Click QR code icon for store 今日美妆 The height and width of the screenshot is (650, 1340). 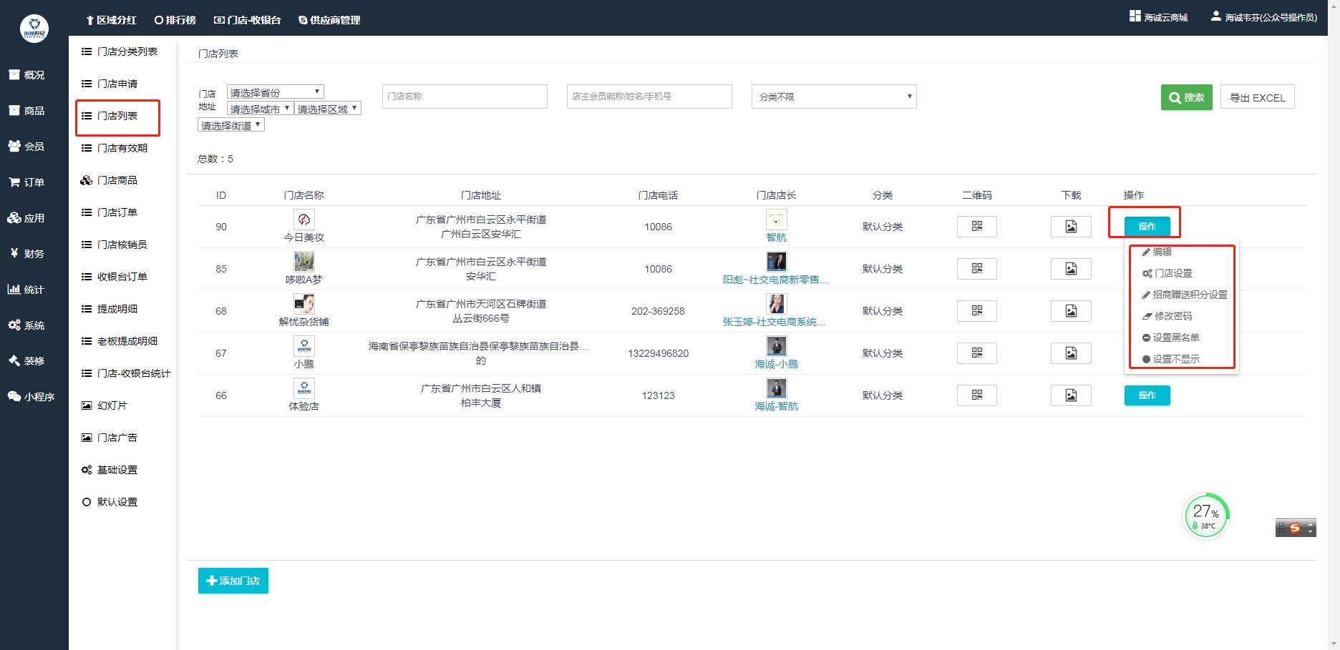(x=976, y=227)
